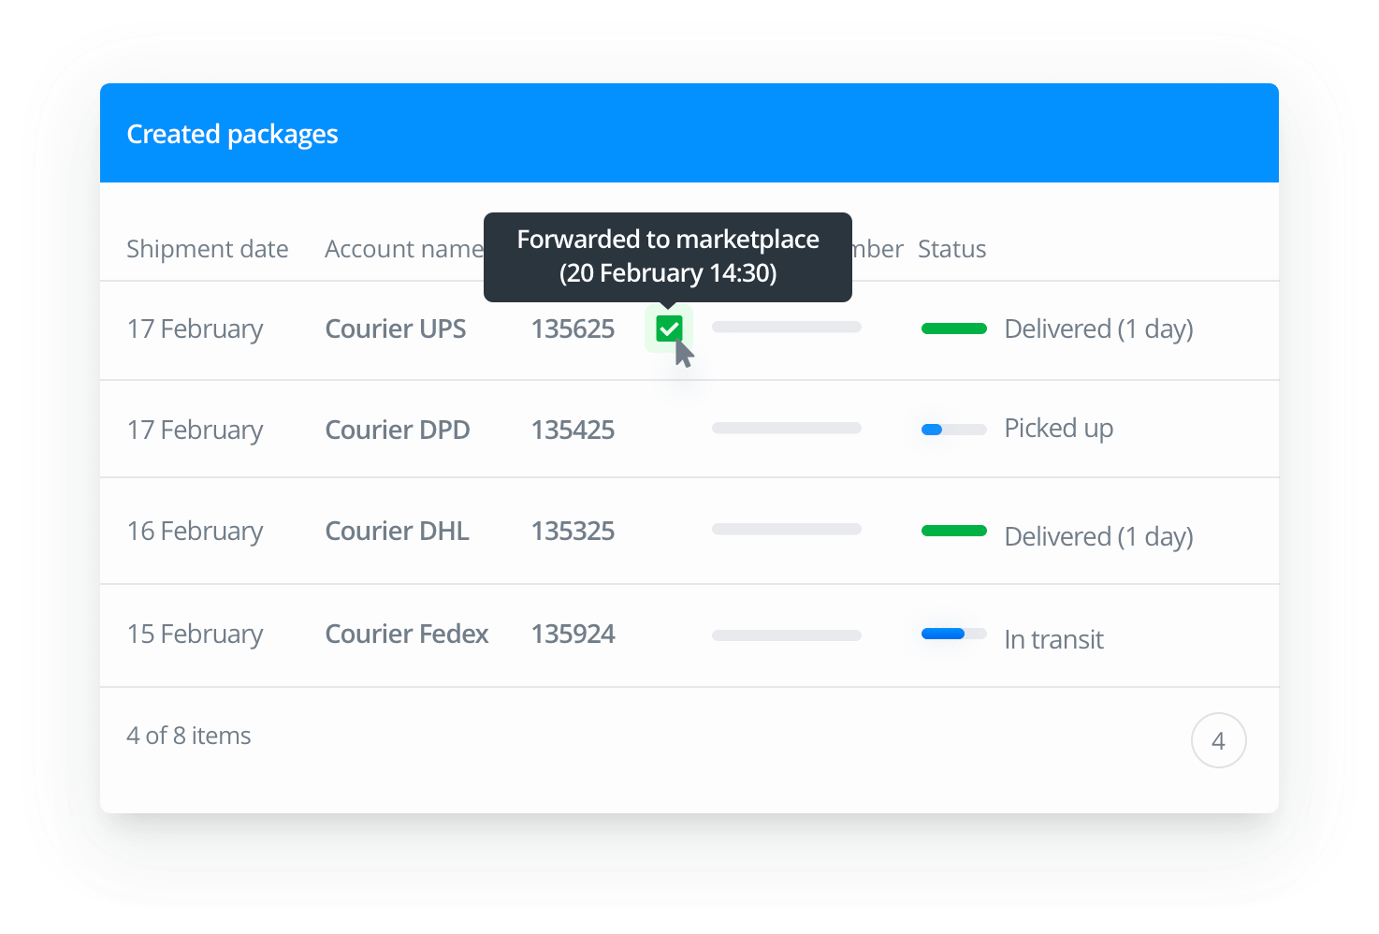1379x934 pixels.
Task: Select package number 135924
Action: tap(573, 635)
